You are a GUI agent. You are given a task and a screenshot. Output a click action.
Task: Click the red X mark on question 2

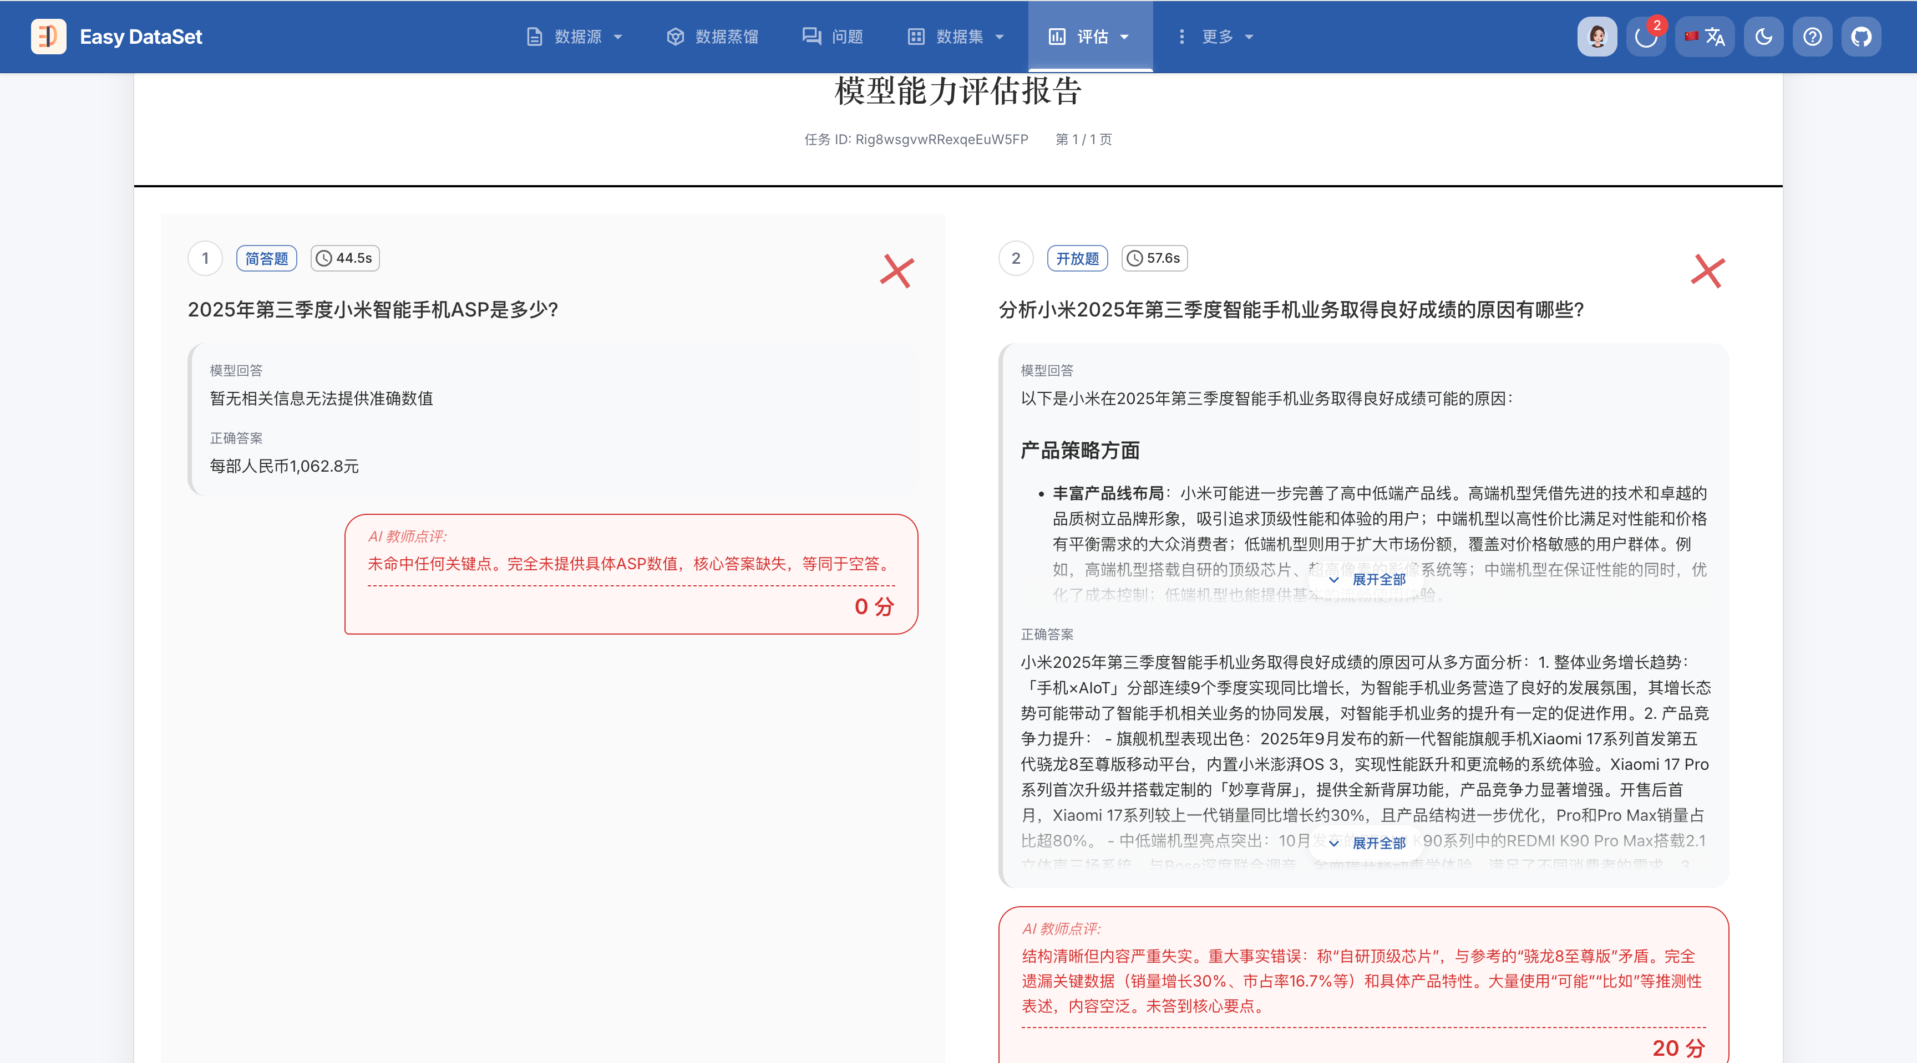click(1707, 272)
